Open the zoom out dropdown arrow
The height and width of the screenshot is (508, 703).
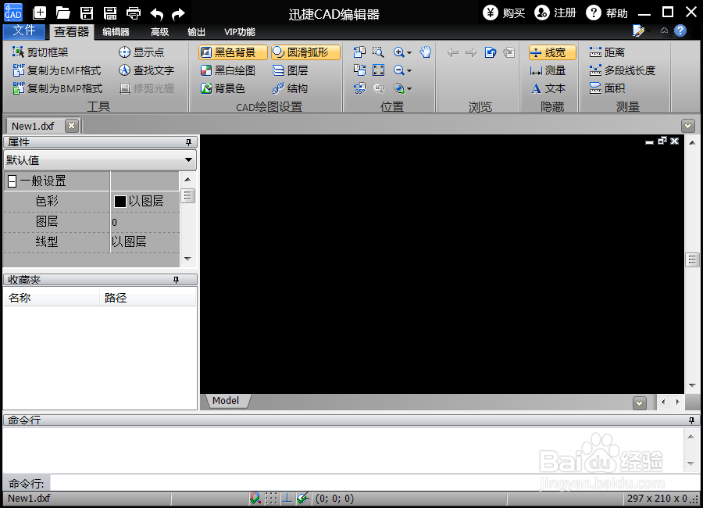(409, 71)
